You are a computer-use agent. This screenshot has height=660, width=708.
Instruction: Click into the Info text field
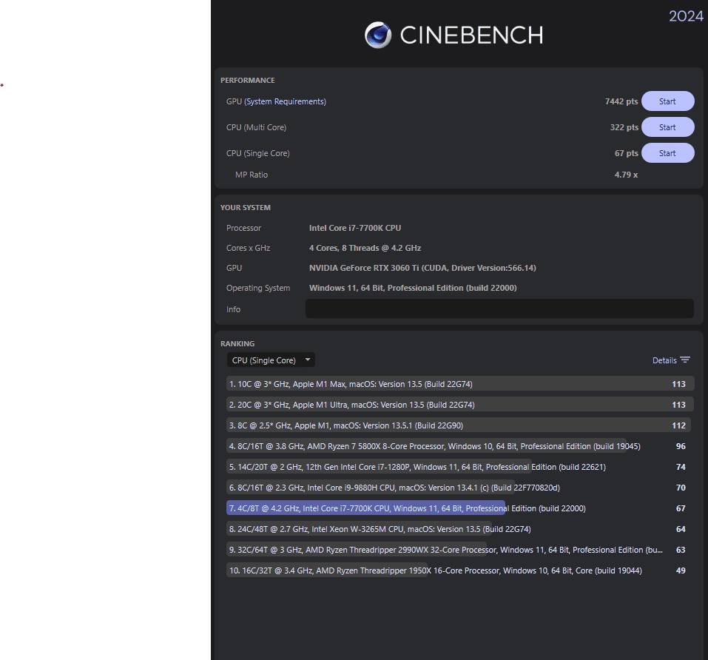point(499,309)
